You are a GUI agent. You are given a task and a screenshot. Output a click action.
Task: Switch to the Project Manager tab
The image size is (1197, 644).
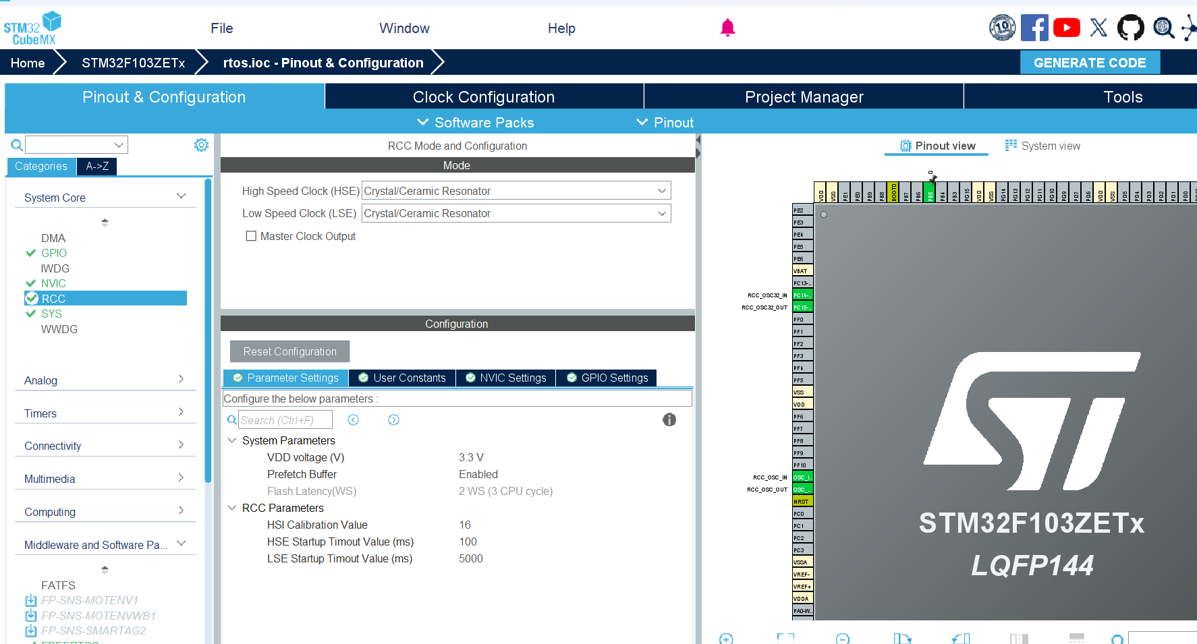pyautogui.click(x=804, y=96)
